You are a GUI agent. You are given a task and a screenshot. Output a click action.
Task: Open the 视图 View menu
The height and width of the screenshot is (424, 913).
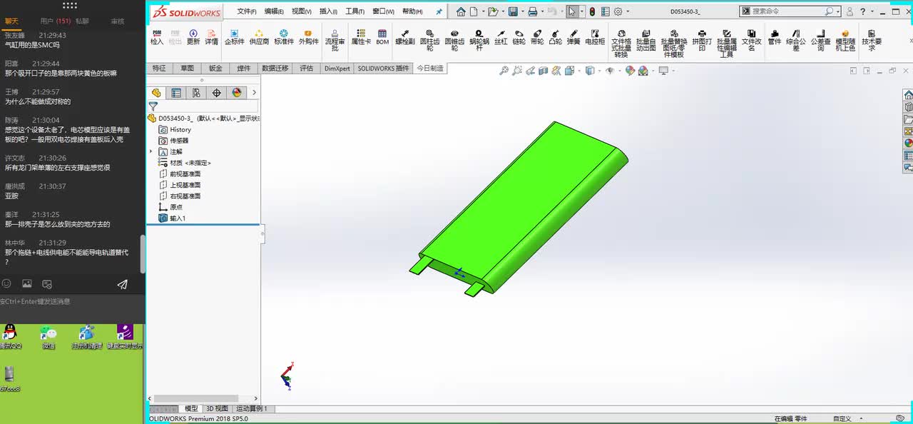302,11
